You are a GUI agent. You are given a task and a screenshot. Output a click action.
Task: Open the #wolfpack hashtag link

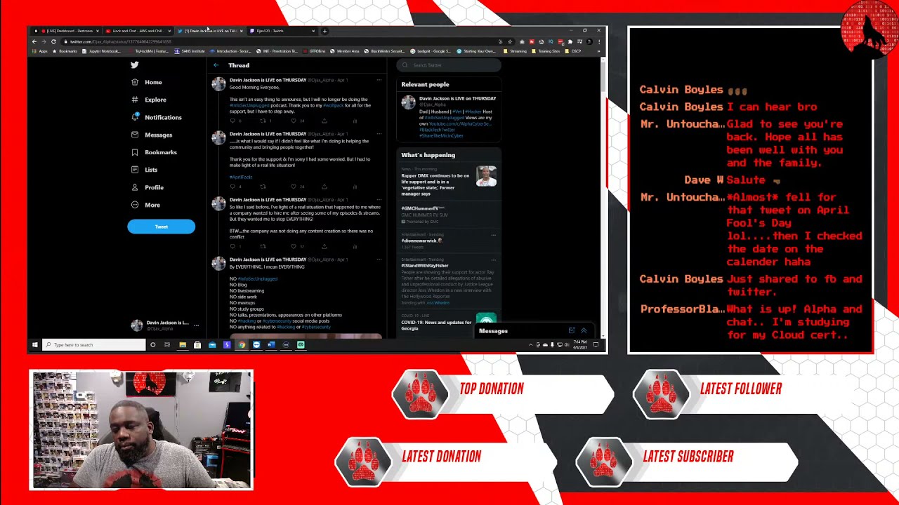click(x=334, y=105)
